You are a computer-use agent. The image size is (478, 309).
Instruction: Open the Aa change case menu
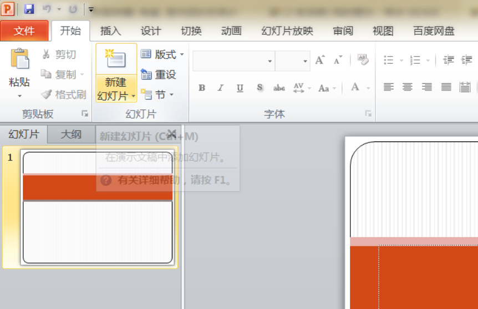327,88
